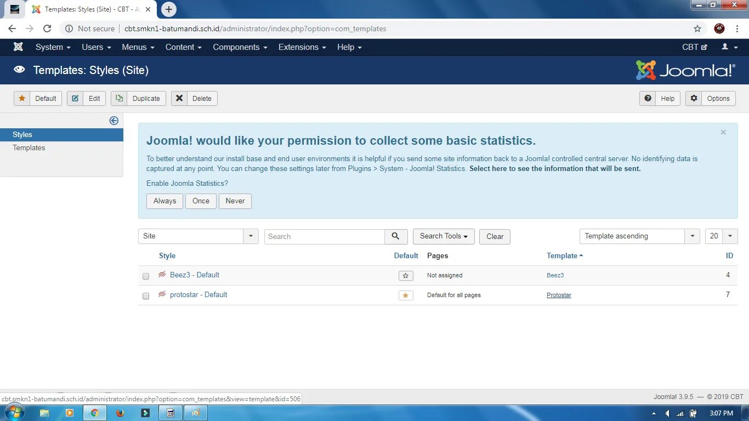Choose Once for Joomla statistics
This screenshot has width=749, height=421.
point(201,201)
